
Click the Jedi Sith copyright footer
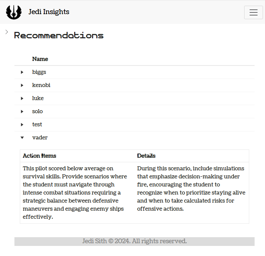click(x=134, y=241)
